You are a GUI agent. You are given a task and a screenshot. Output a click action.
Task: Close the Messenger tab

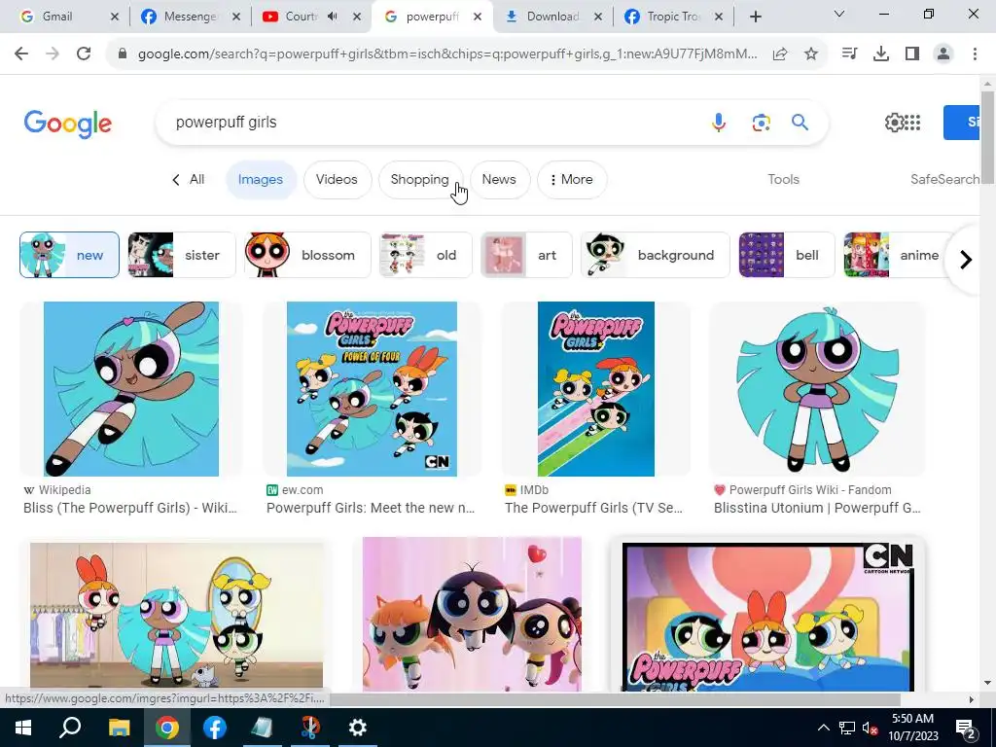point(235,17)
